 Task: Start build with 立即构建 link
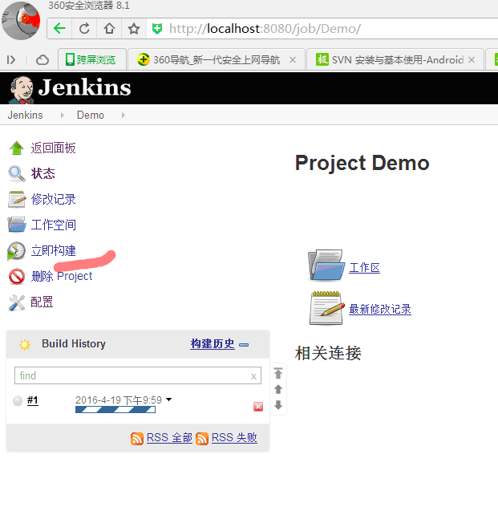pyautogui.click(x=53, y=250)
